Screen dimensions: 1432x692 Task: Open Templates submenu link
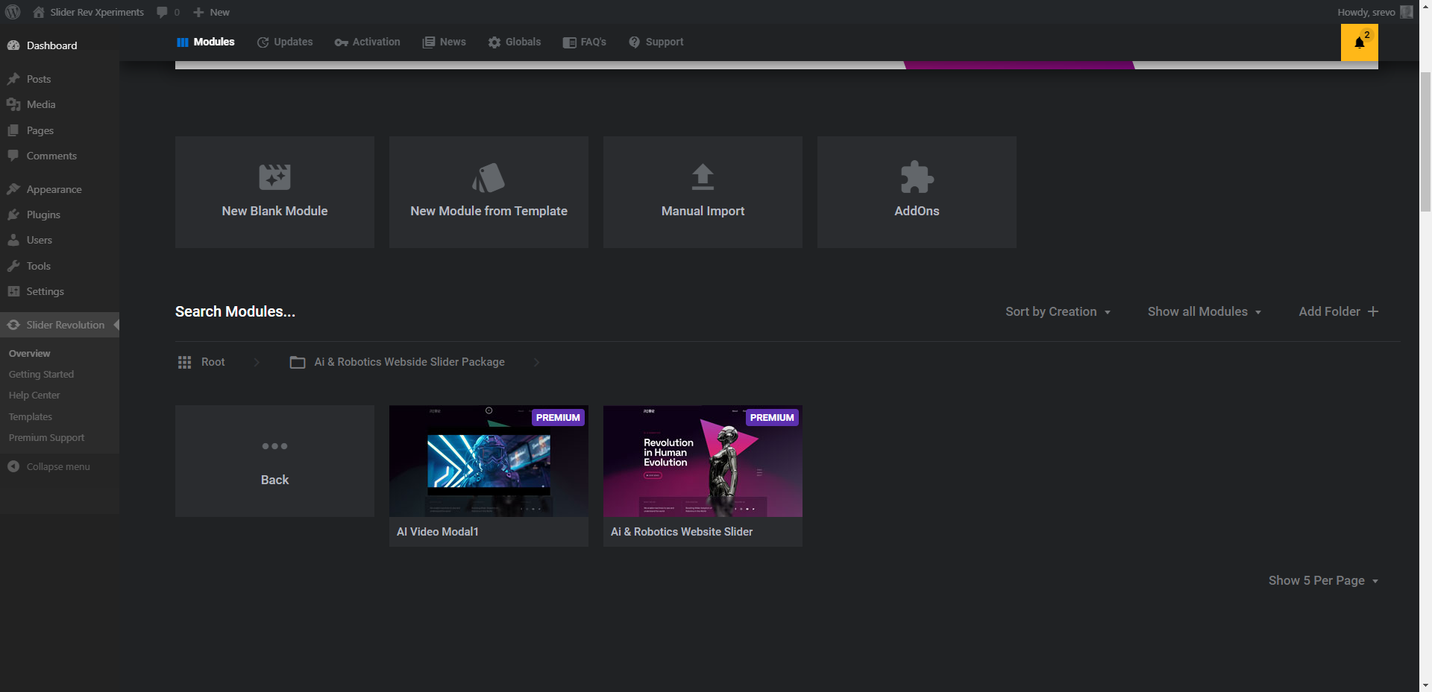coord(31,416)
